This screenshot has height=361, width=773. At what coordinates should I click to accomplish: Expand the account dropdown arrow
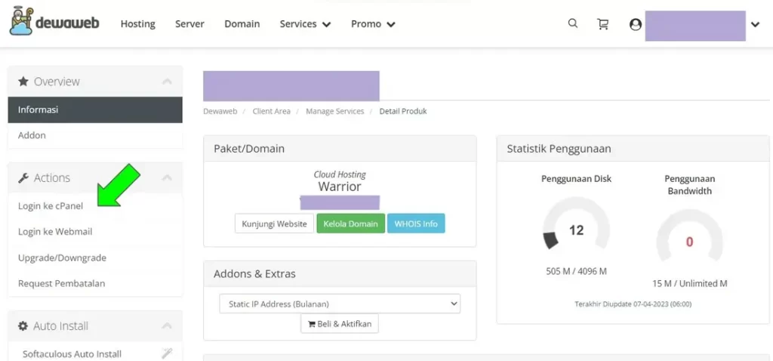[x=755, y=24]
